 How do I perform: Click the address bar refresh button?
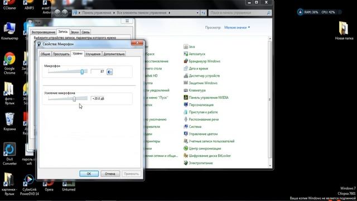[x=203, y=13]
